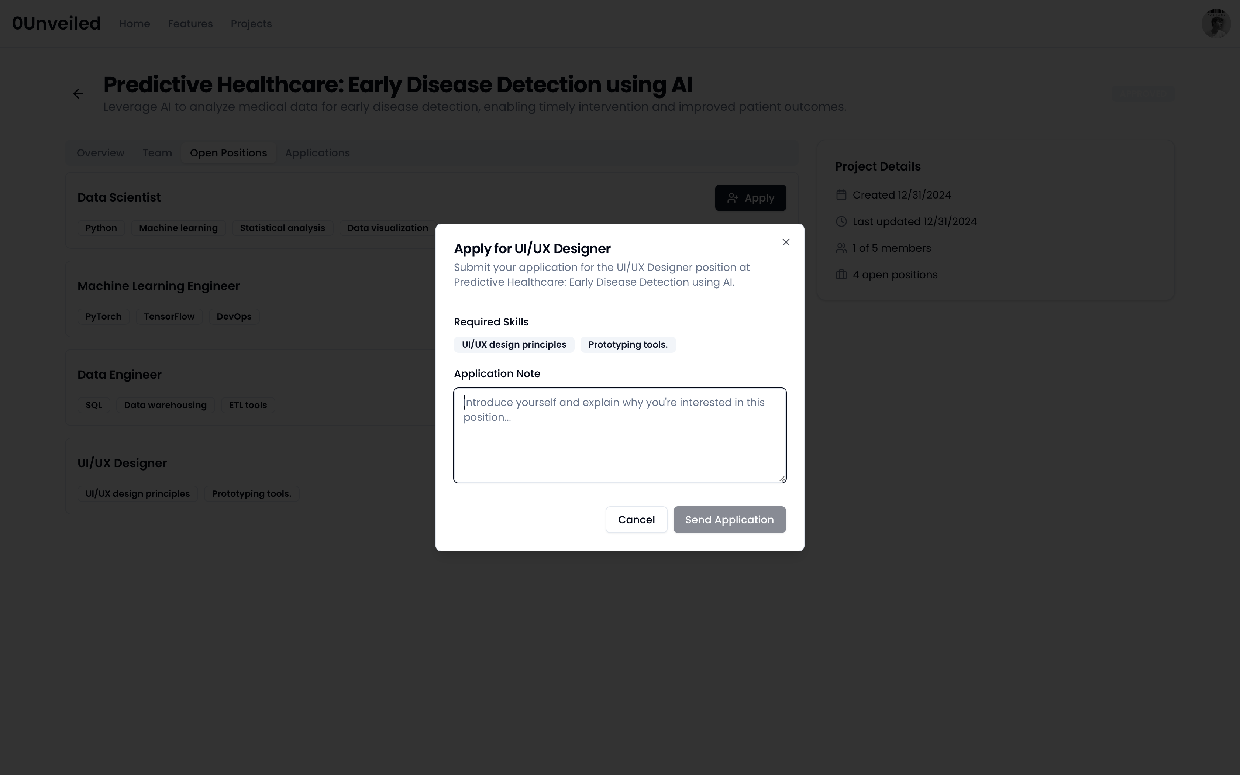Click the Machine Learning Engineer heading
The width and height of the screenshot is (1240, 775).
158,286
